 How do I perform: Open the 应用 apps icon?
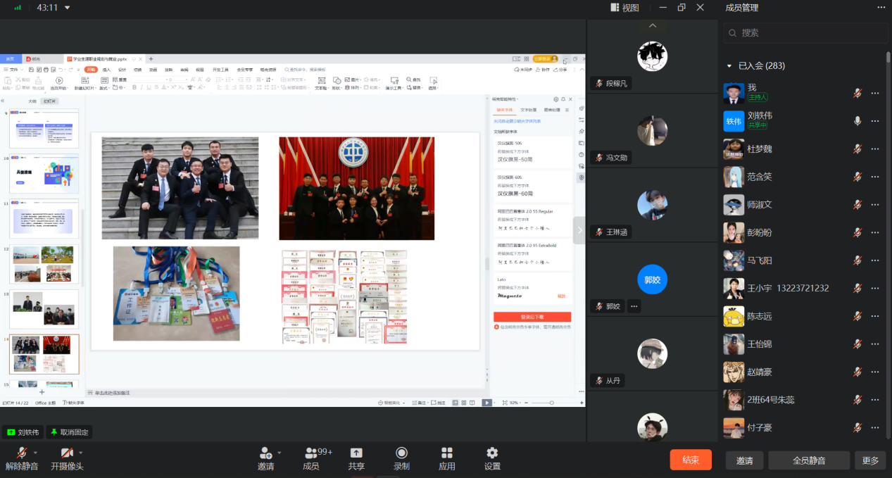[x=446, y=453]
